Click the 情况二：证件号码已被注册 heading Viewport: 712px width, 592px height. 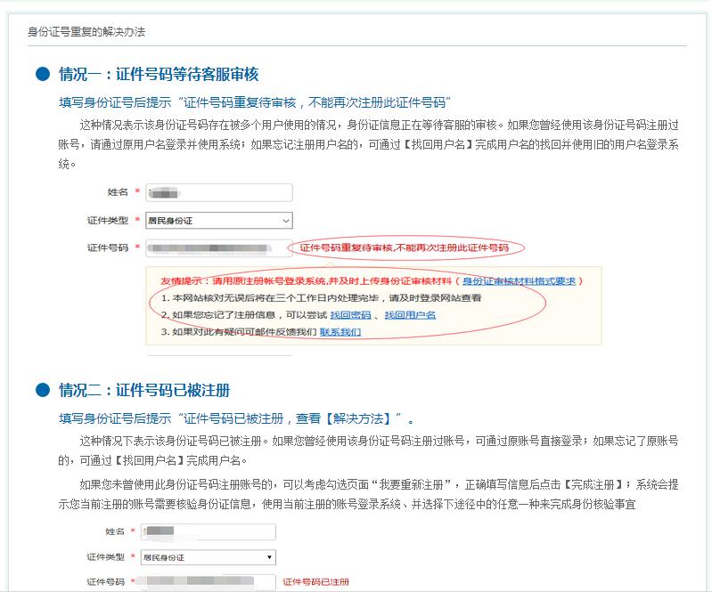pos(144,390)
